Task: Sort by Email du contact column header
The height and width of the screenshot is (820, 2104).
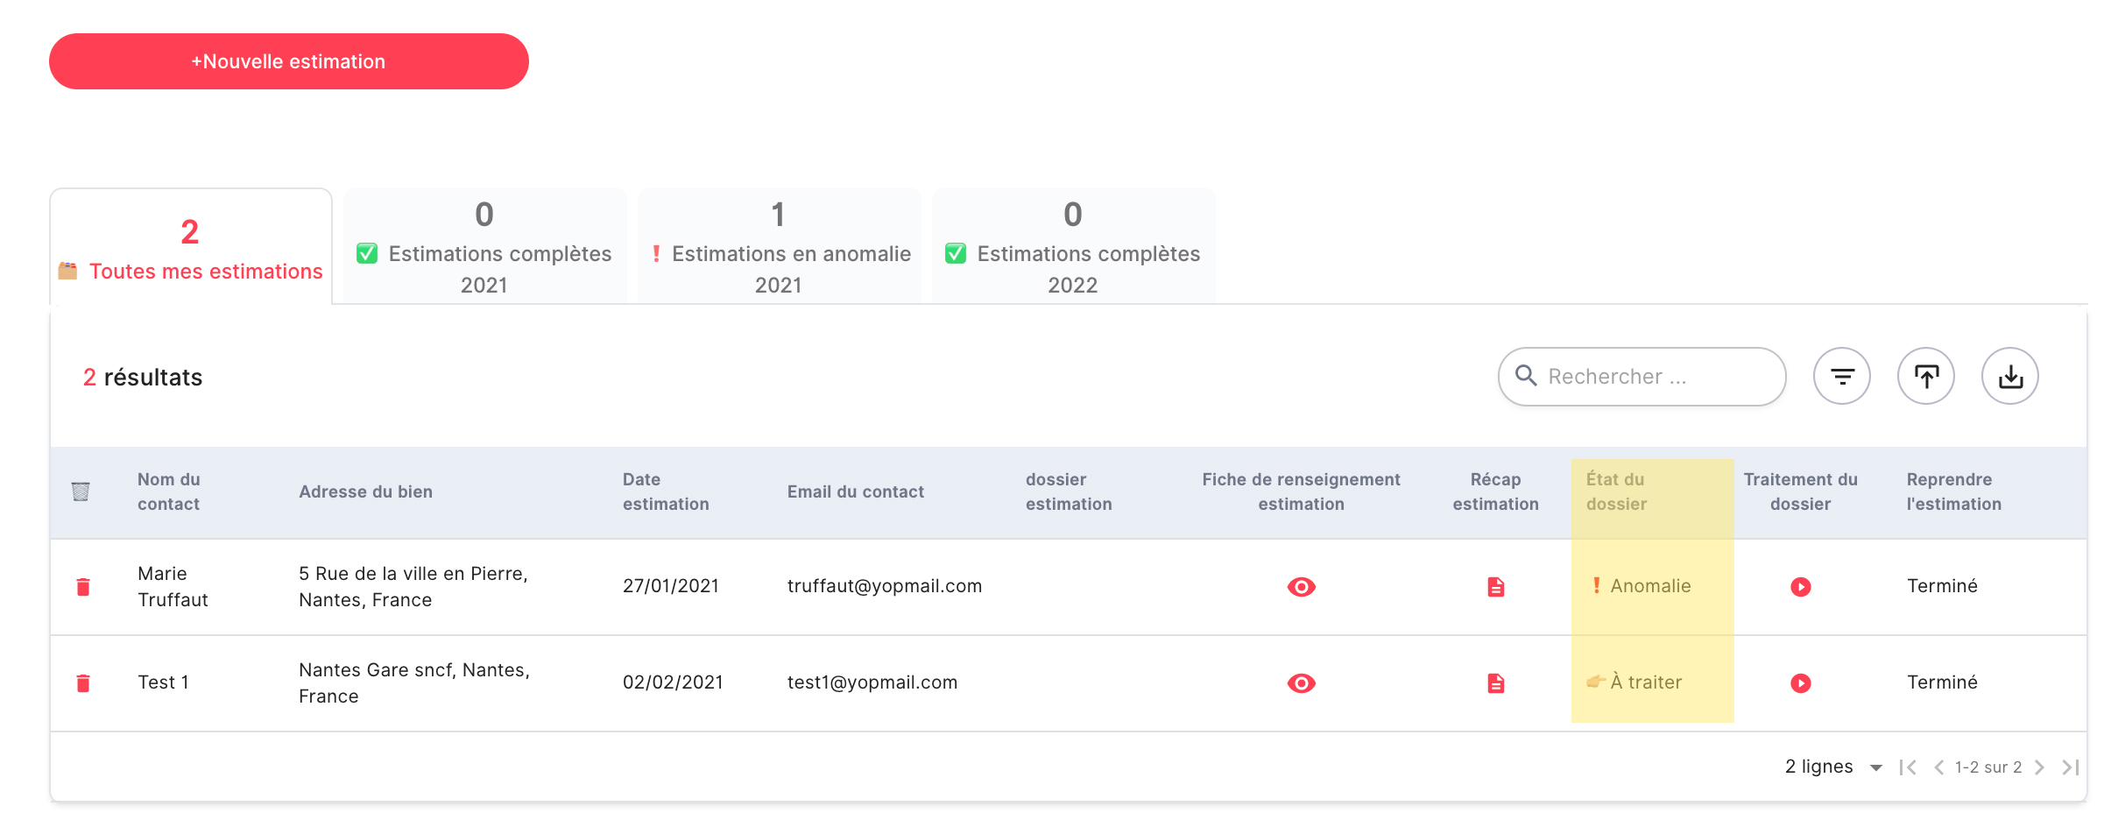Action: [x=856, y=491]
